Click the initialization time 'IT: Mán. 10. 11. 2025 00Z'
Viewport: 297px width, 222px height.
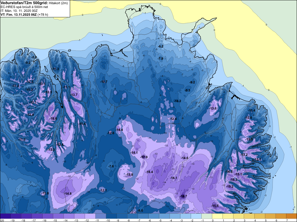(19, 11)
